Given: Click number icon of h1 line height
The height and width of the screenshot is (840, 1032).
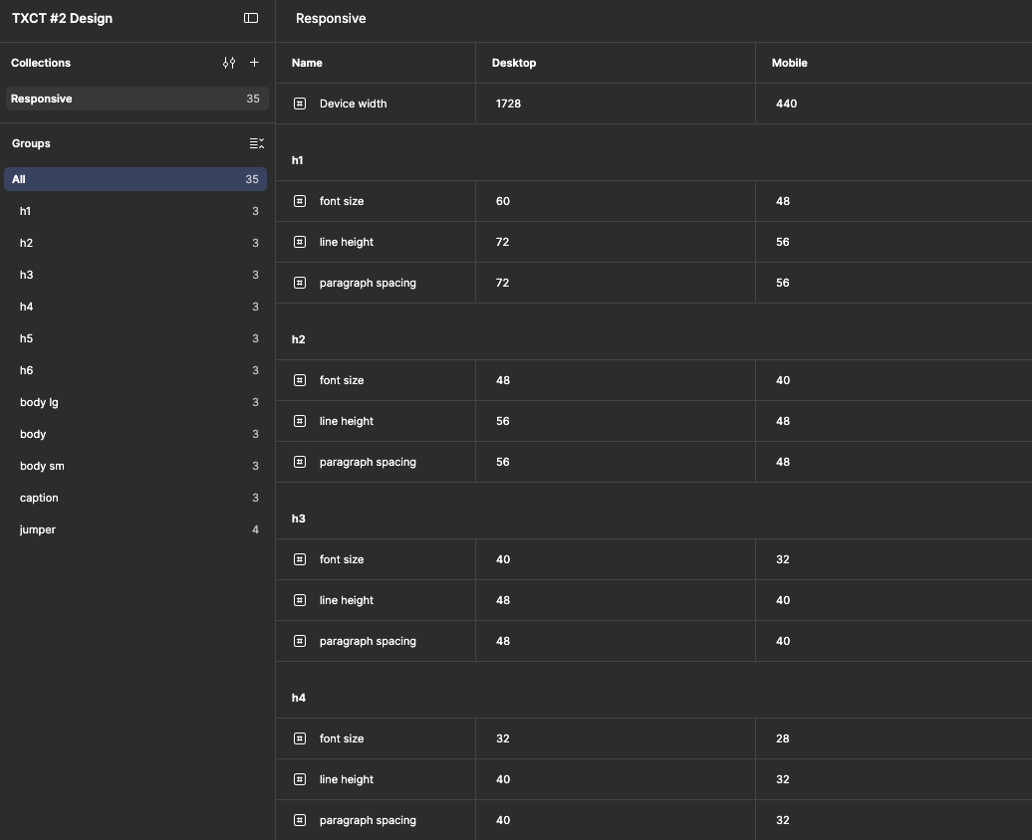Looking at the screenshot, I should point(300,242).
